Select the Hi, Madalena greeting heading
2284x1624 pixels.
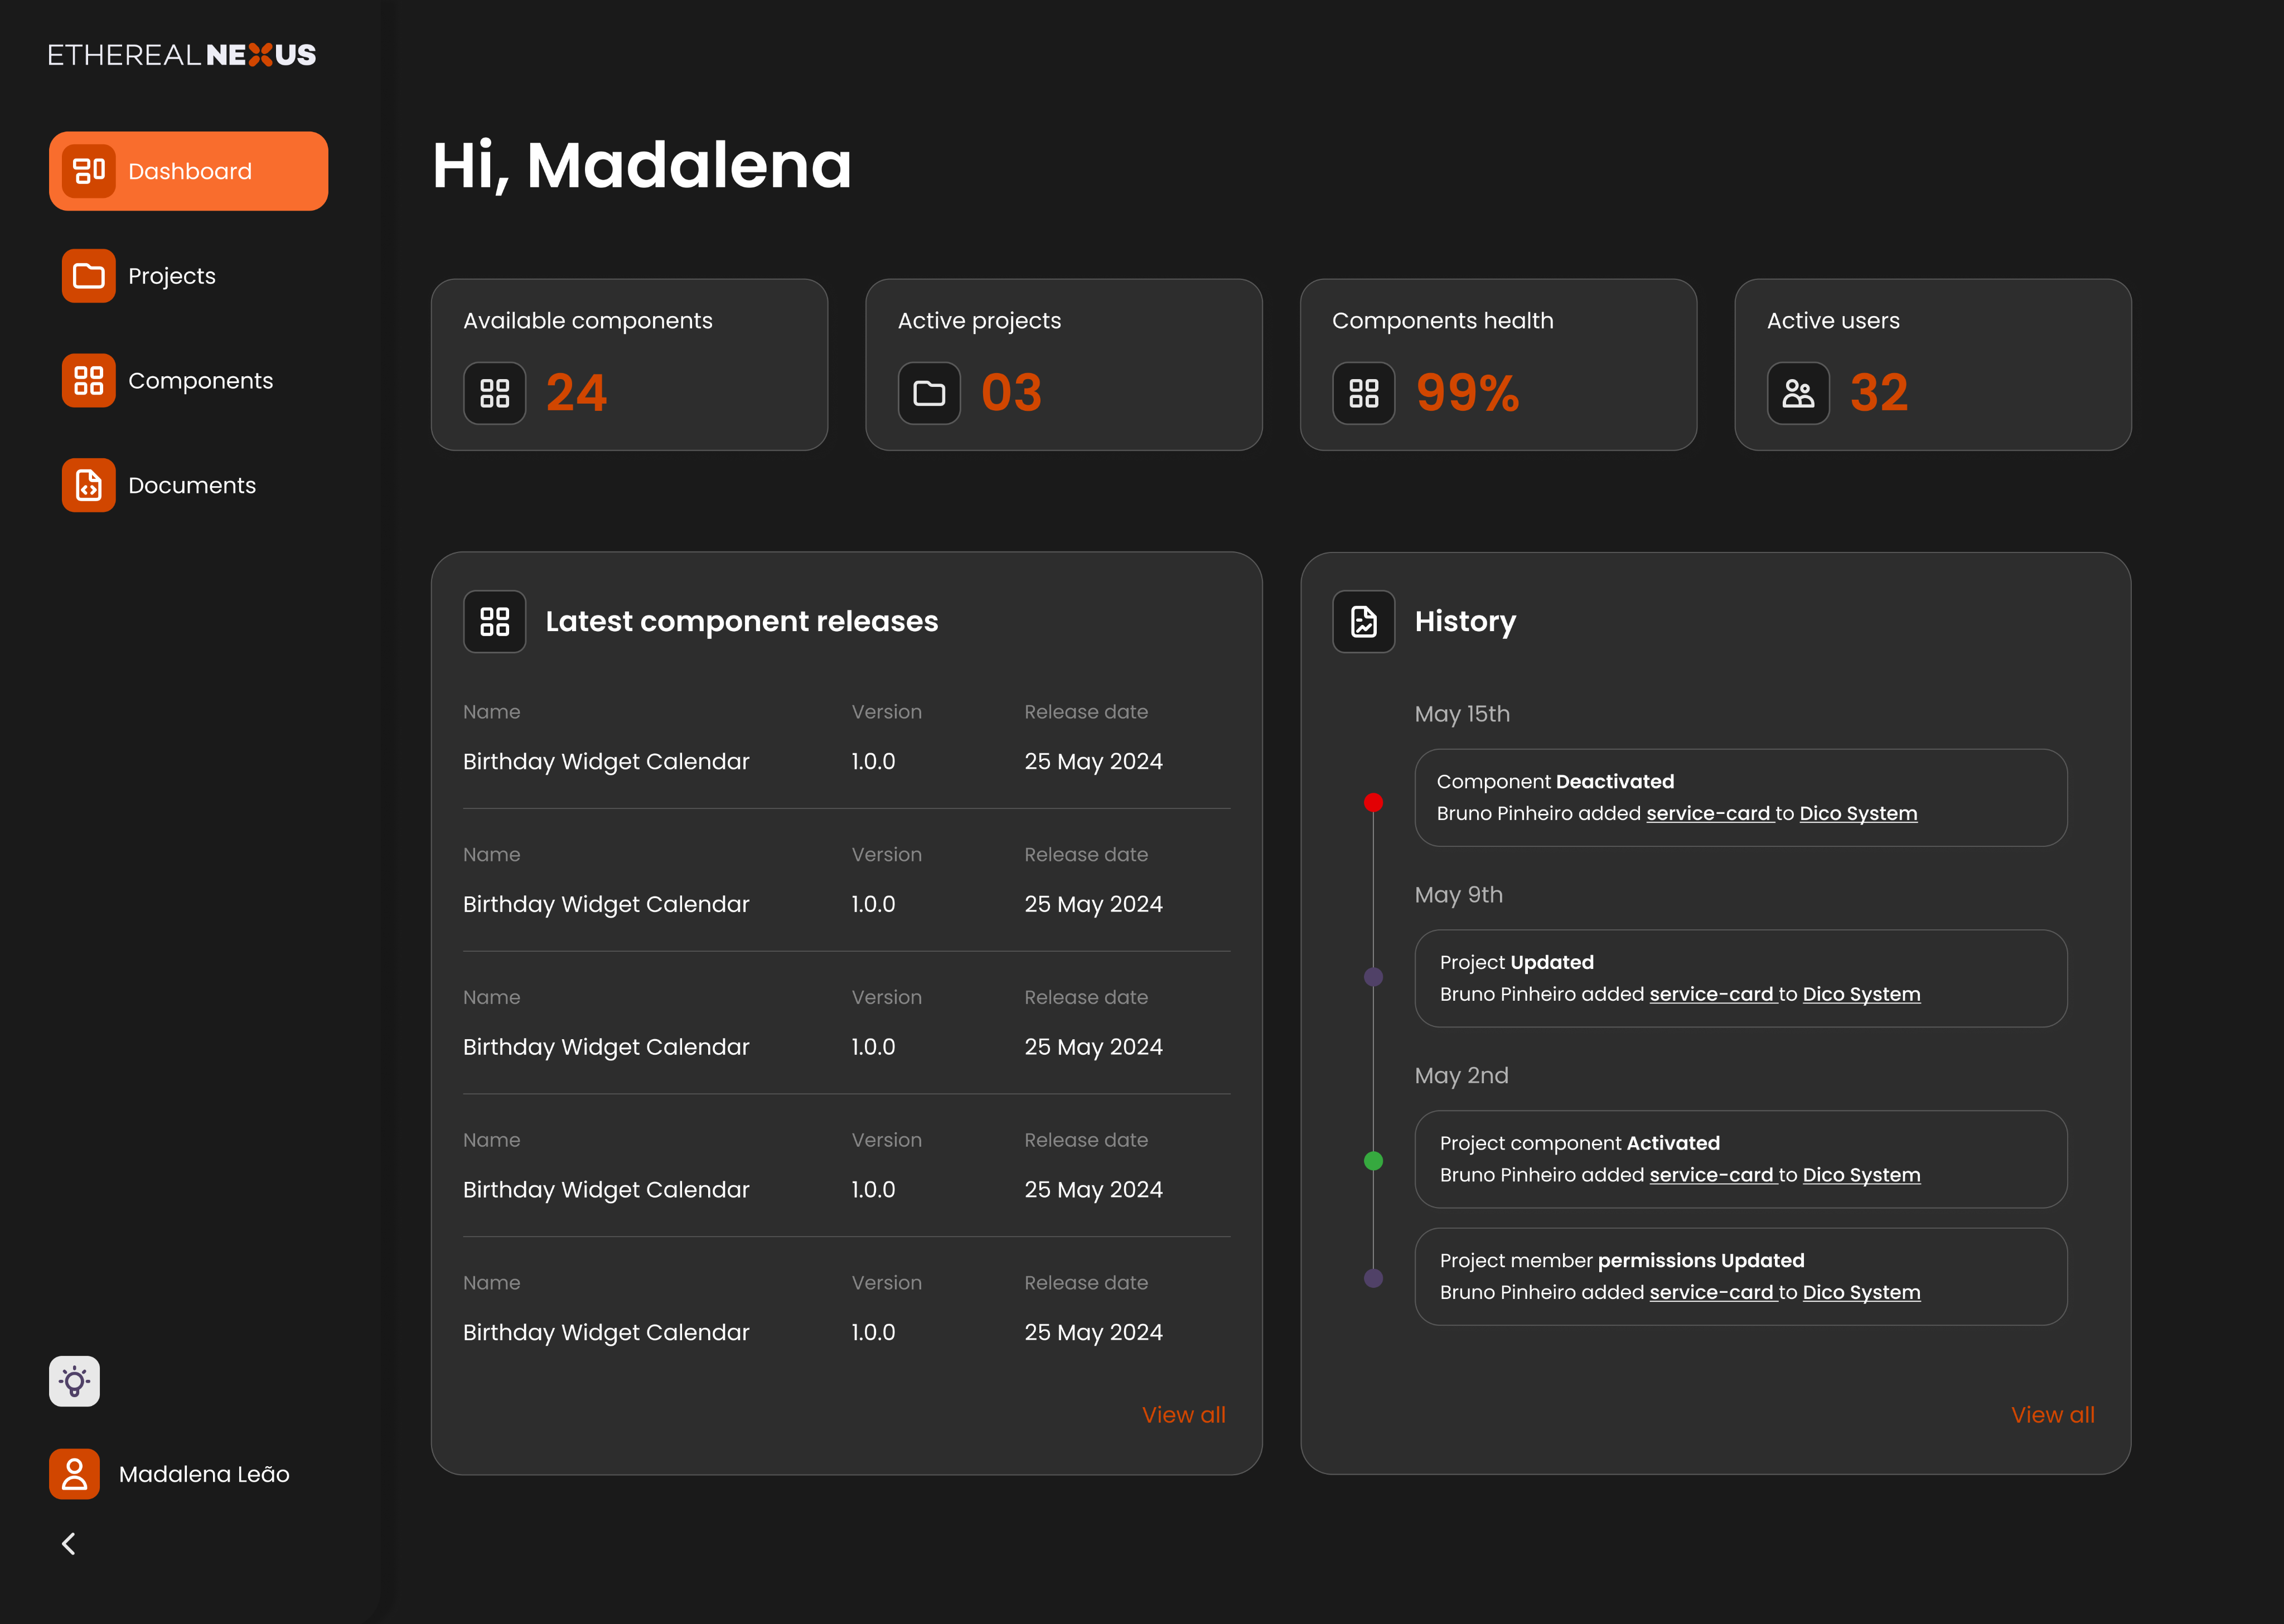(642, 166)
